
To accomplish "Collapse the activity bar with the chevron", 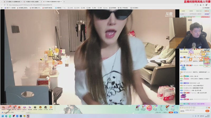I will pyautogui.click(x=55, y=108).
